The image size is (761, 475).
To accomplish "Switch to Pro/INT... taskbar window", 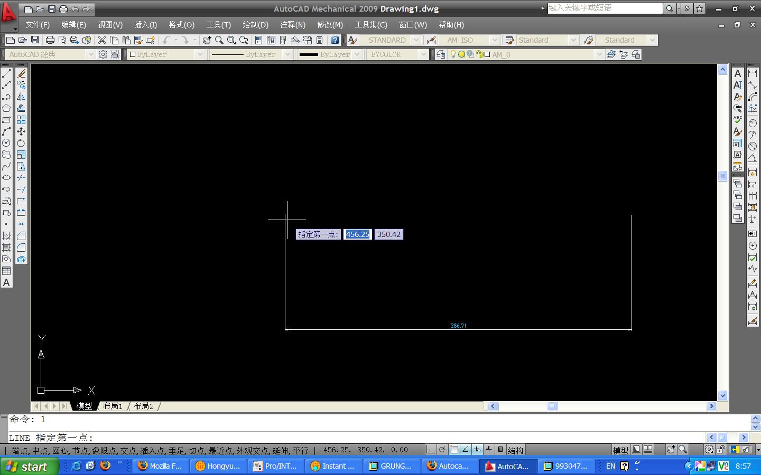I will click(275, 466).
